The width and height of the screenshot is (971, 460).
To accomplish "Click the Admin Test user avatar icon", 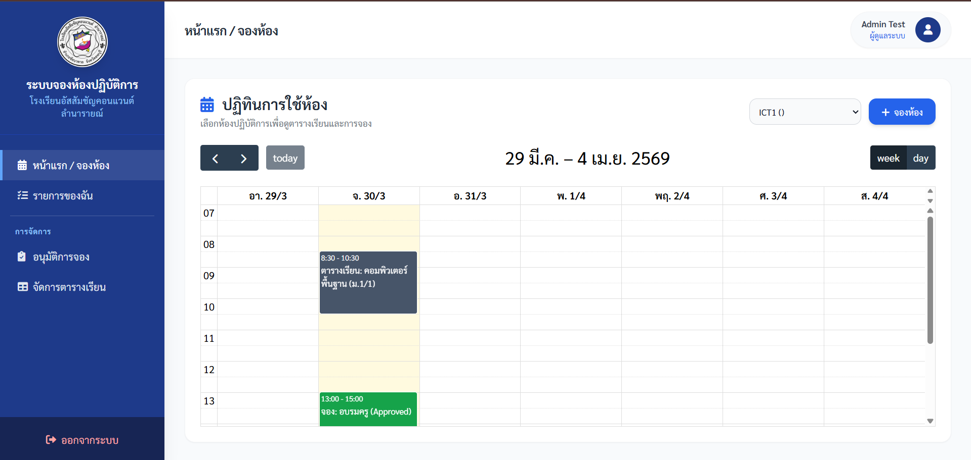I will [927, 30].
